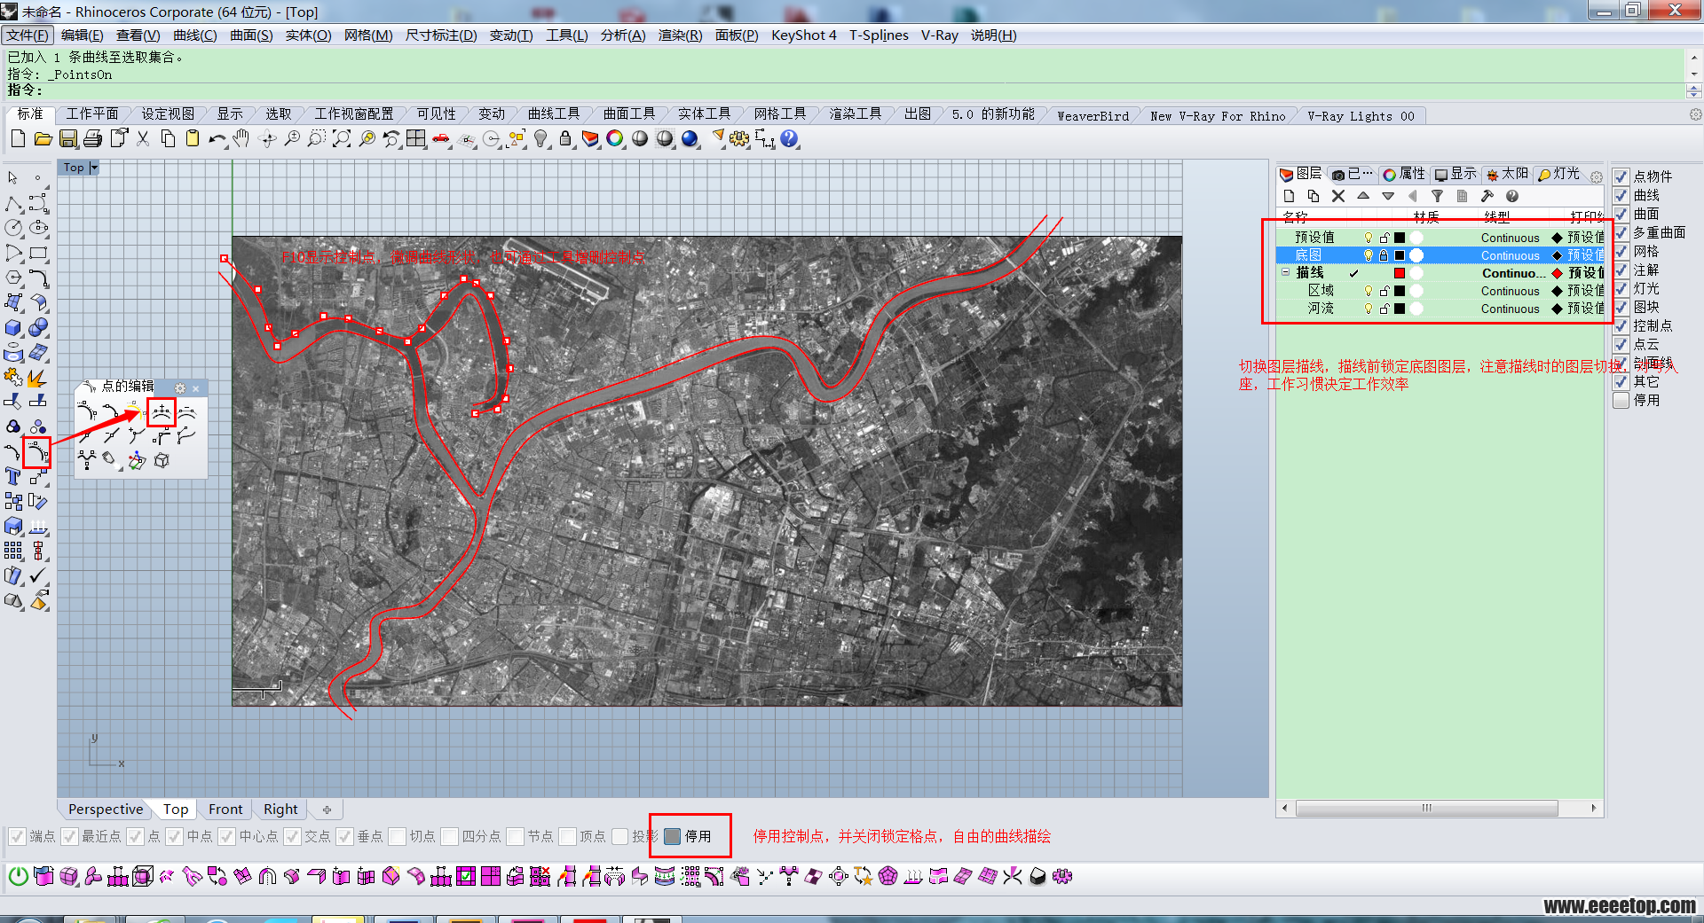Select the arrow pointer tool in sidebar
1704x923 pixels.
[13, 178]
